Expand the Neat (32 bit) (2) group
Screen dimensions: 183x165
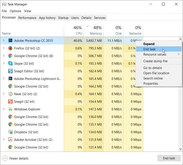pyautogui.click(x=4, y=94)
